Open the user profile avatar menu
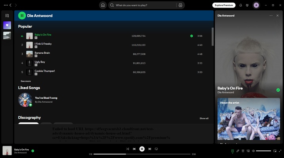This screenshot has width=284, height=158. coord(256,5)
